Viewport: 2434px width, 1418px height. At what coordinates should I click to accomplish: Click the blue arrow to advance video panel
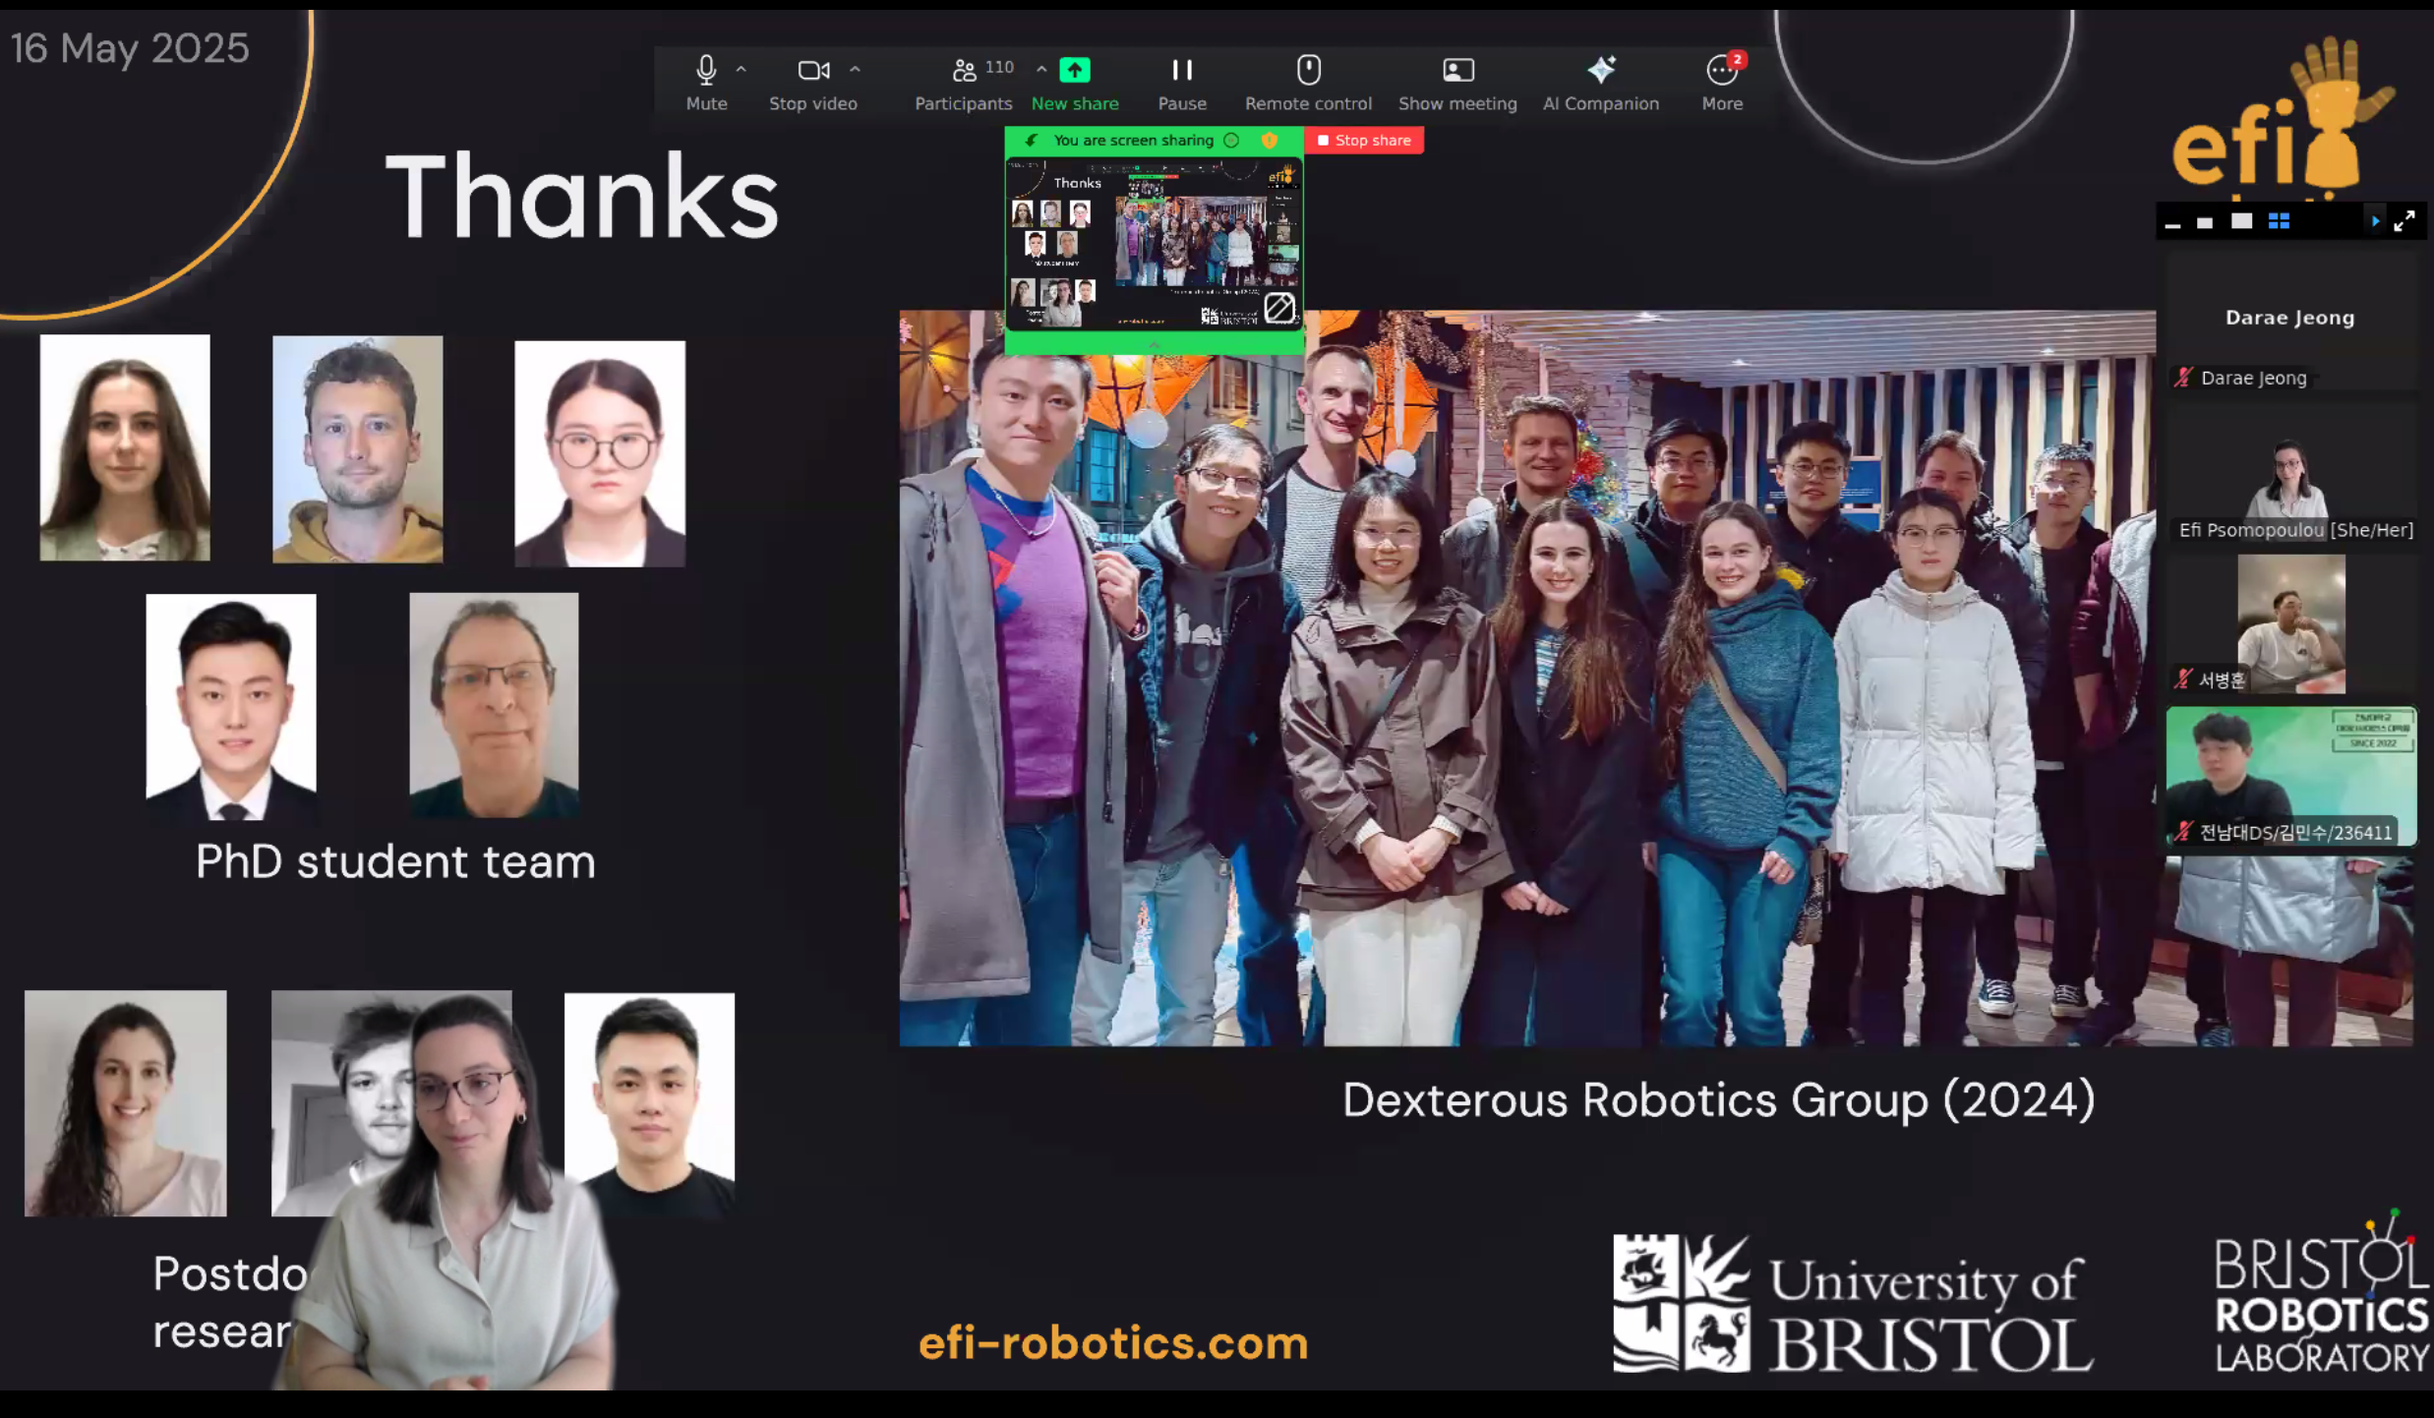point(2375,221)
